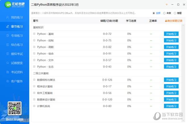This screenshot has height=124, width=187.
Task: Expand the Python - 控制 chapter
Action: [34, 40]
